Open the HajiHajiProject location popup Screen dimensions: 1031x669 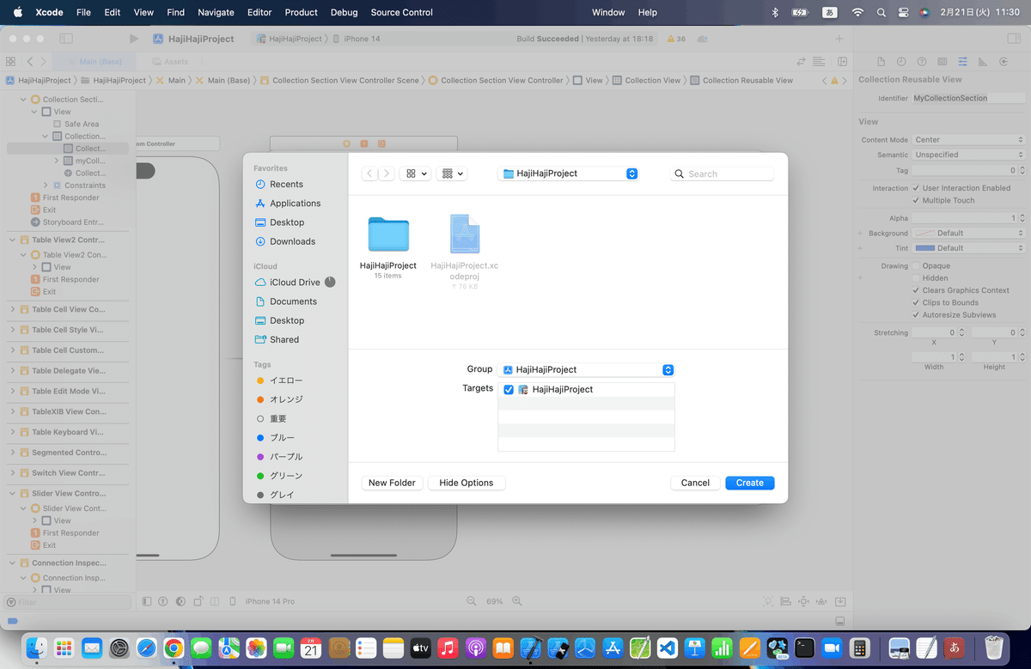[x=568, y=173]
